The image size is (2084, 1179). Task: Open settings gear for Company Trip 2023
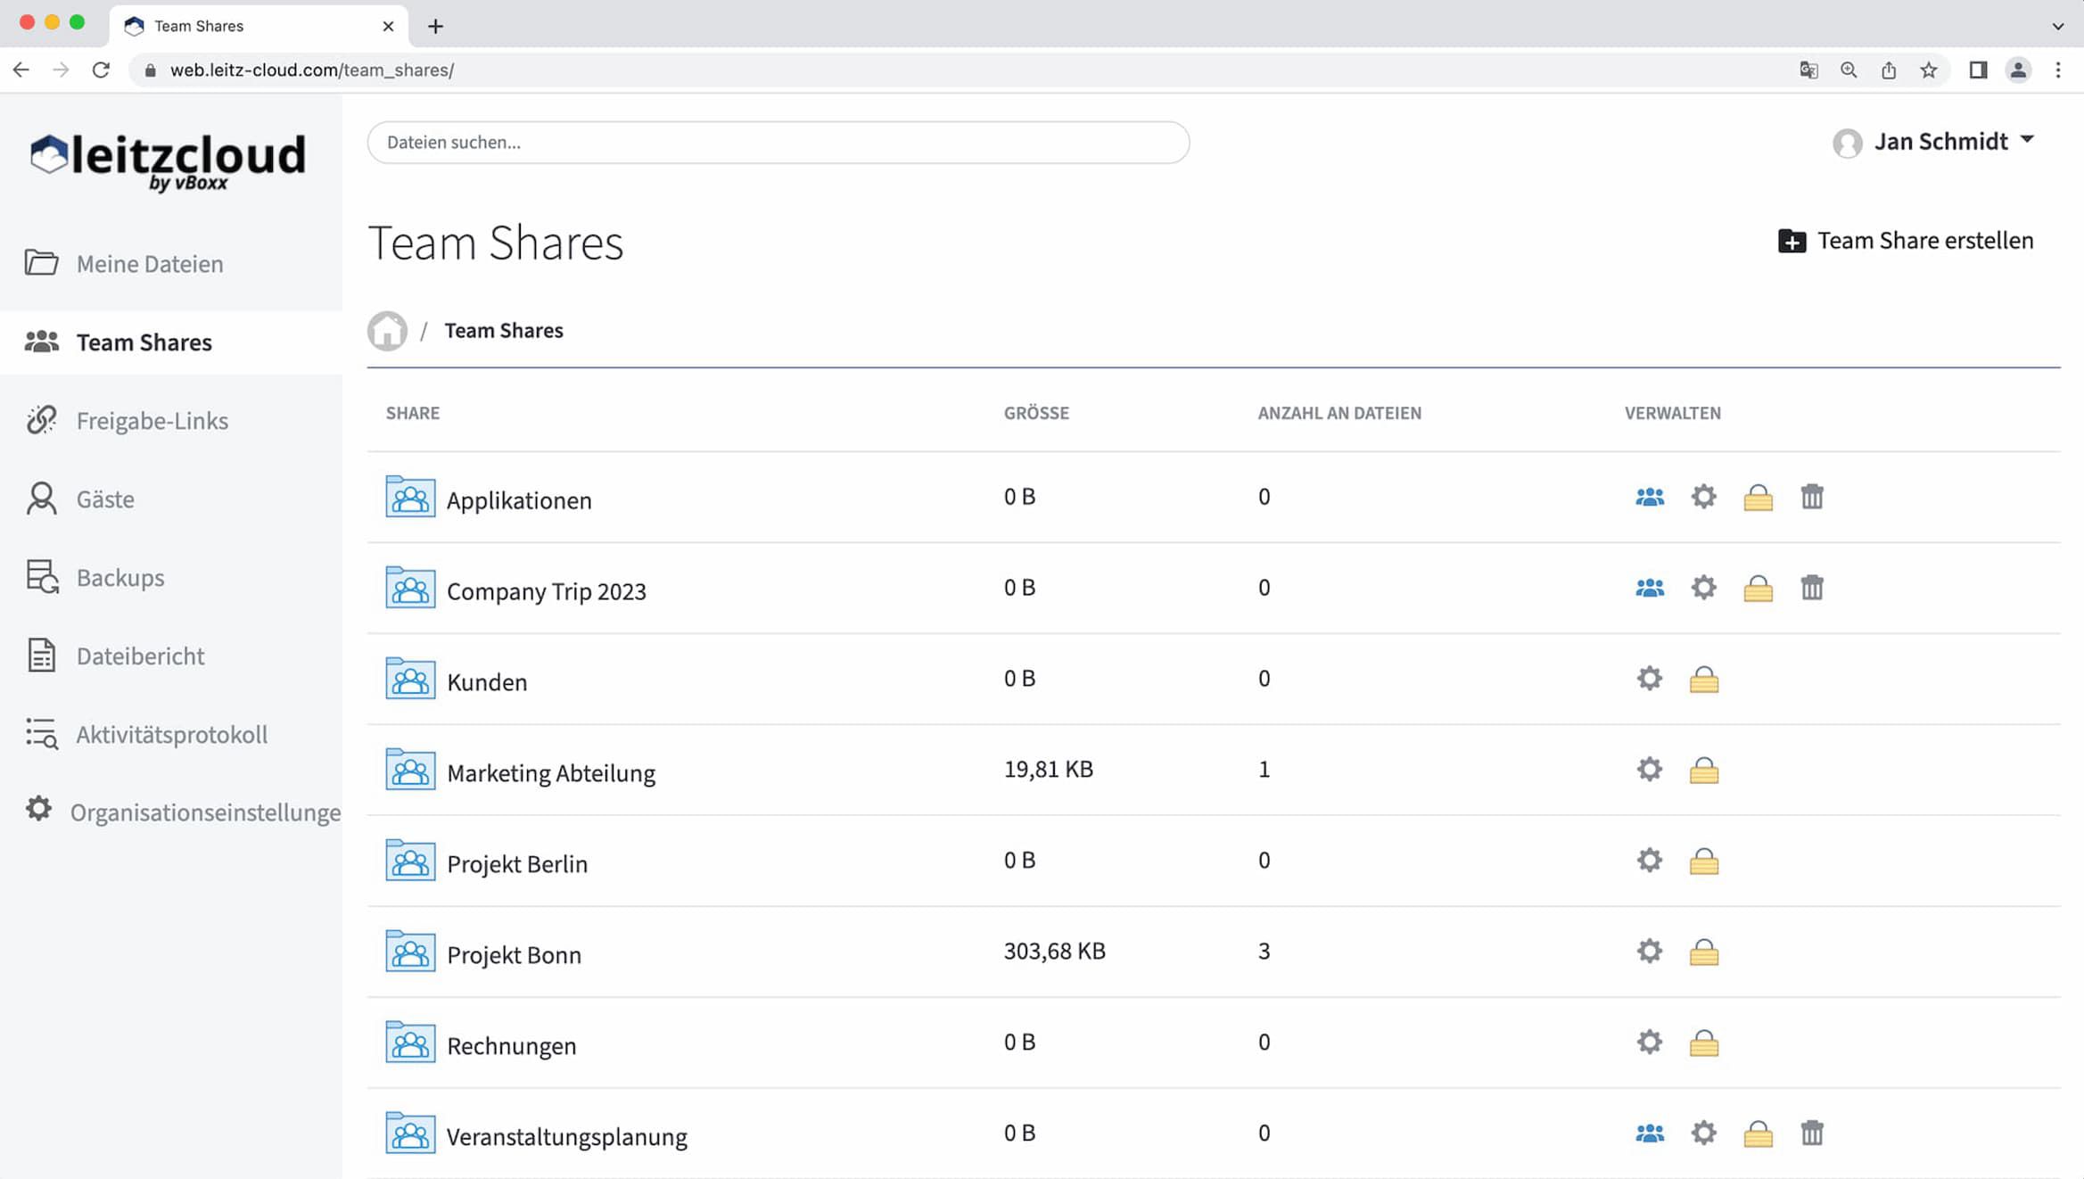[x=1703, y=588]
